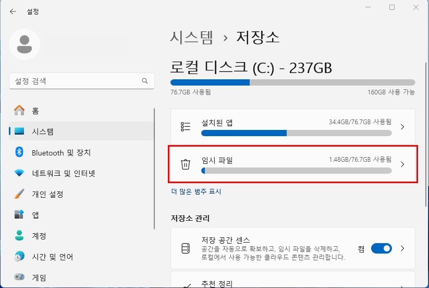Click 시스템 in the breadcrumb
429x288 pixels.
click(191, 37)
